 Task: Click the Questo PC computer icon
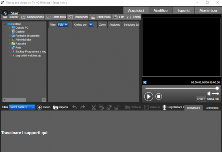tap(13, 28)
